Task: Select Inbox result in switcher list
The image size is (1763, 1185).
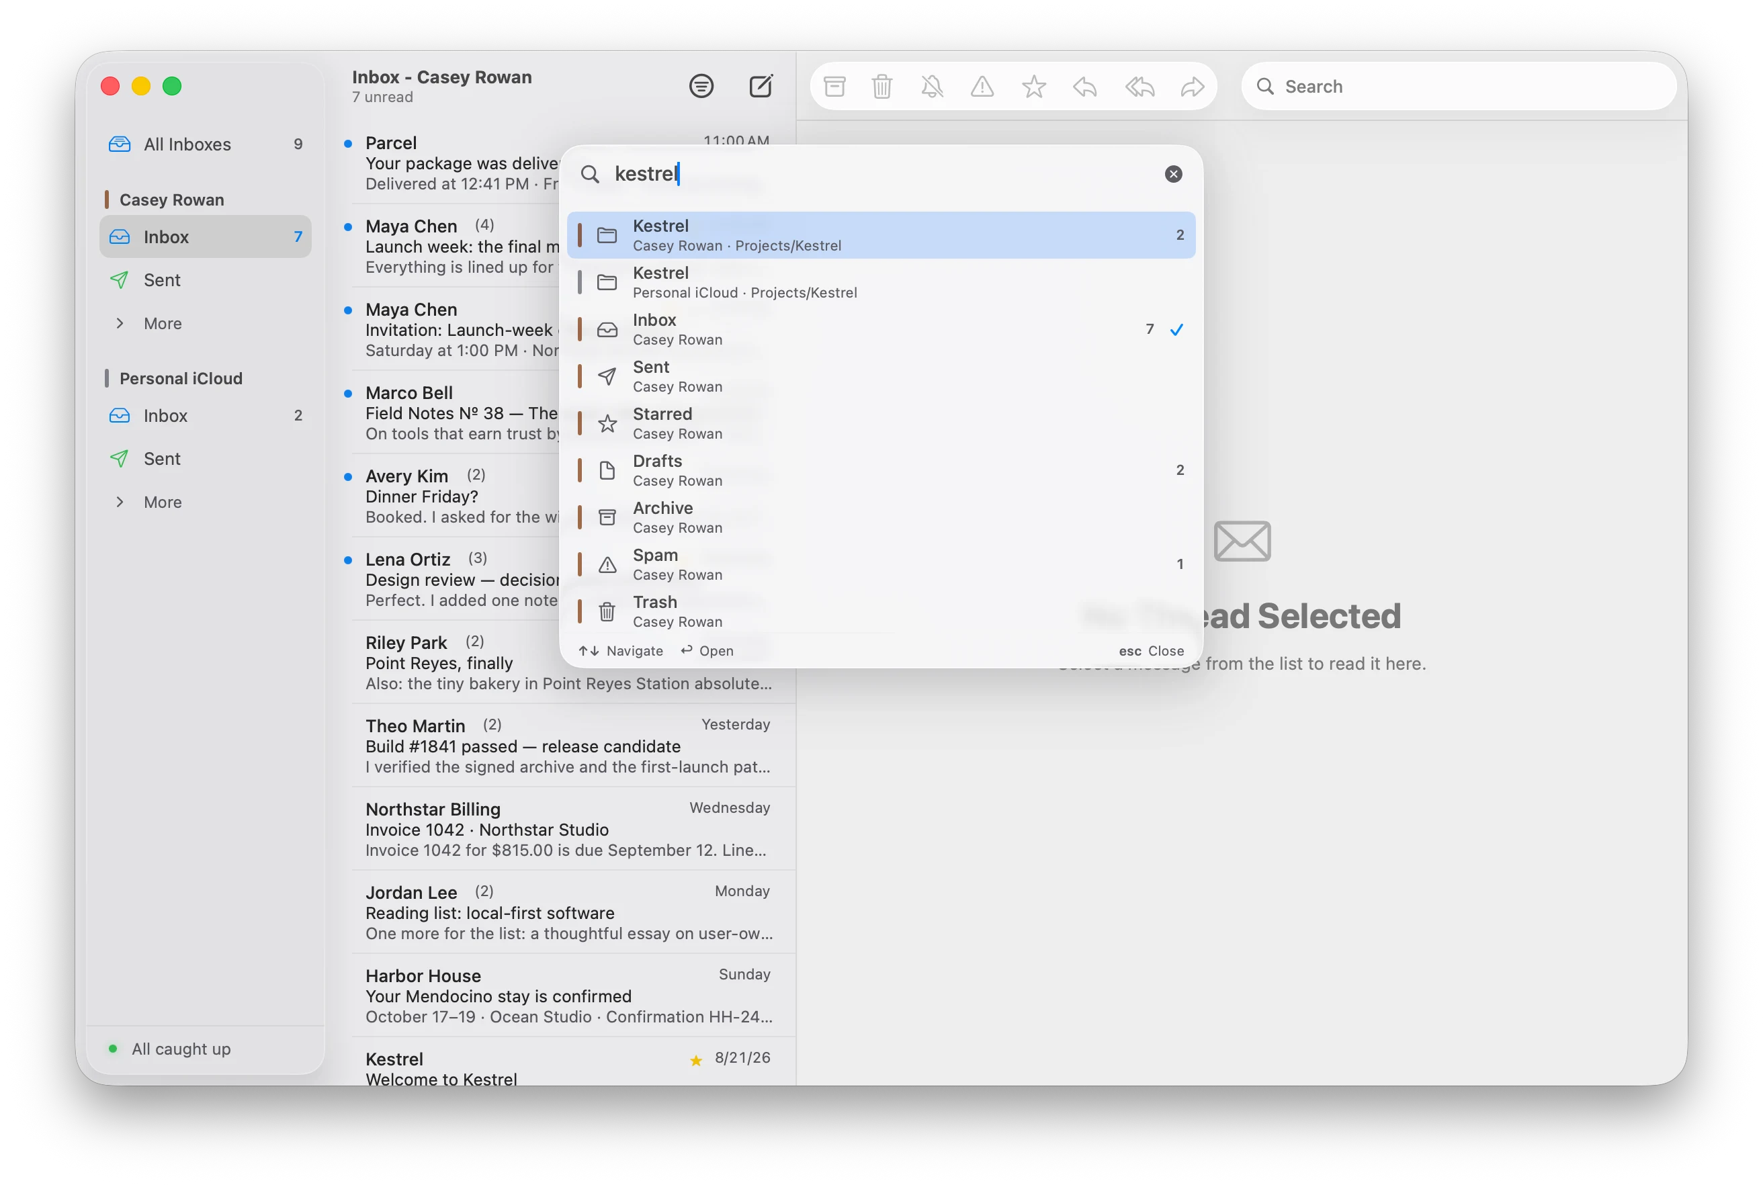Action: click(x=880, y=328)
